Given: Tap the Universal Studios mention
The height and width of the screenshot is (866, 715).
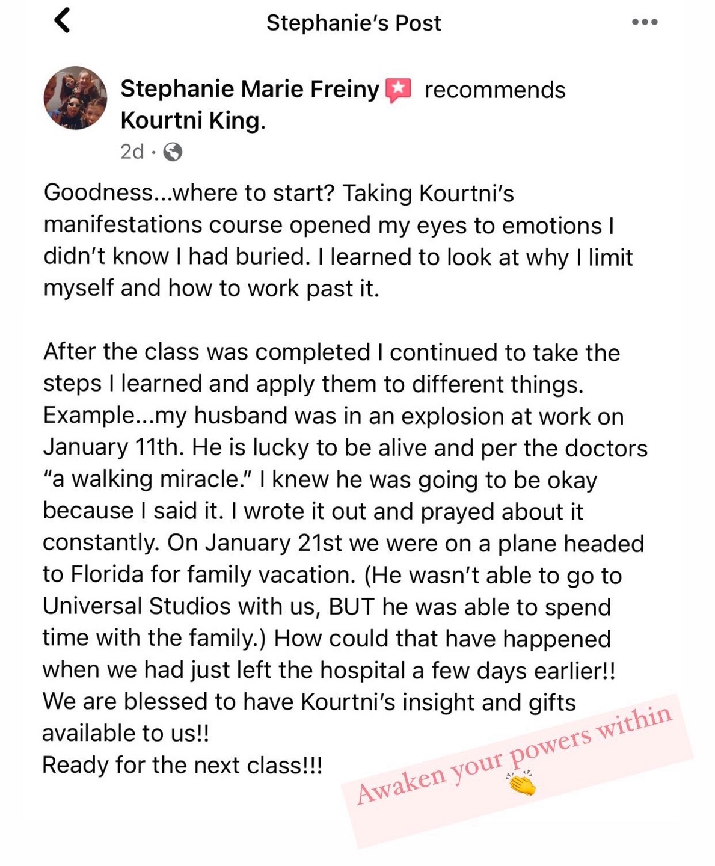Looking at the screenshot, I should pos(137,606).
